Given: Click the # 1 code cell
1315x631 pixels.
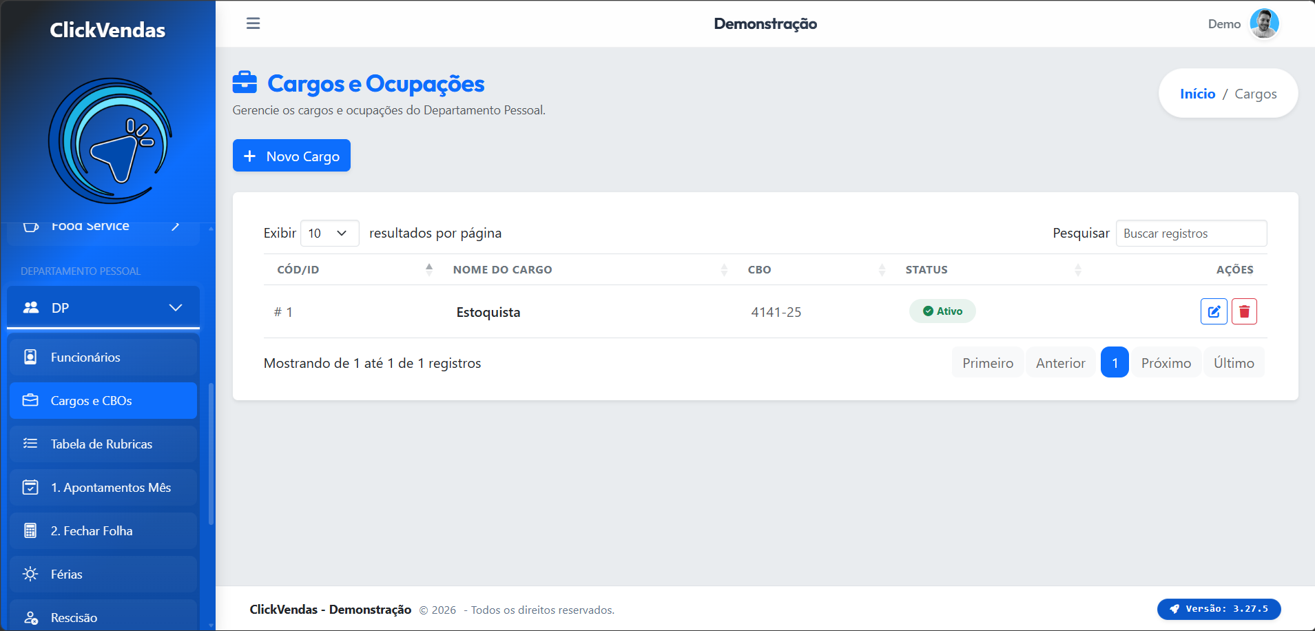Looking at the screenshot, I should click(283, 312).
